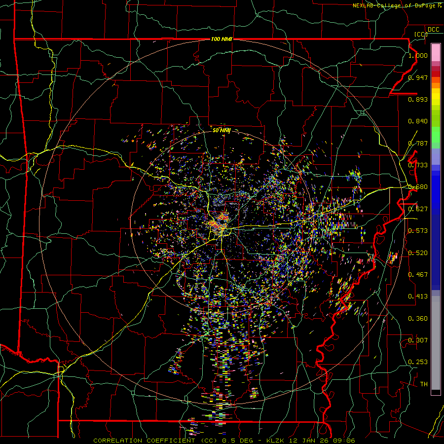Viewport: 444px width, 444px height.
Task: Click the KLZK station identifier in caption
Action: [x=276, y=441]
